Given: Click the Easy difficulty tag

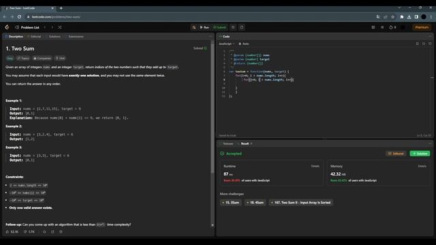Looking at the screenshot, I should (10, 58).
